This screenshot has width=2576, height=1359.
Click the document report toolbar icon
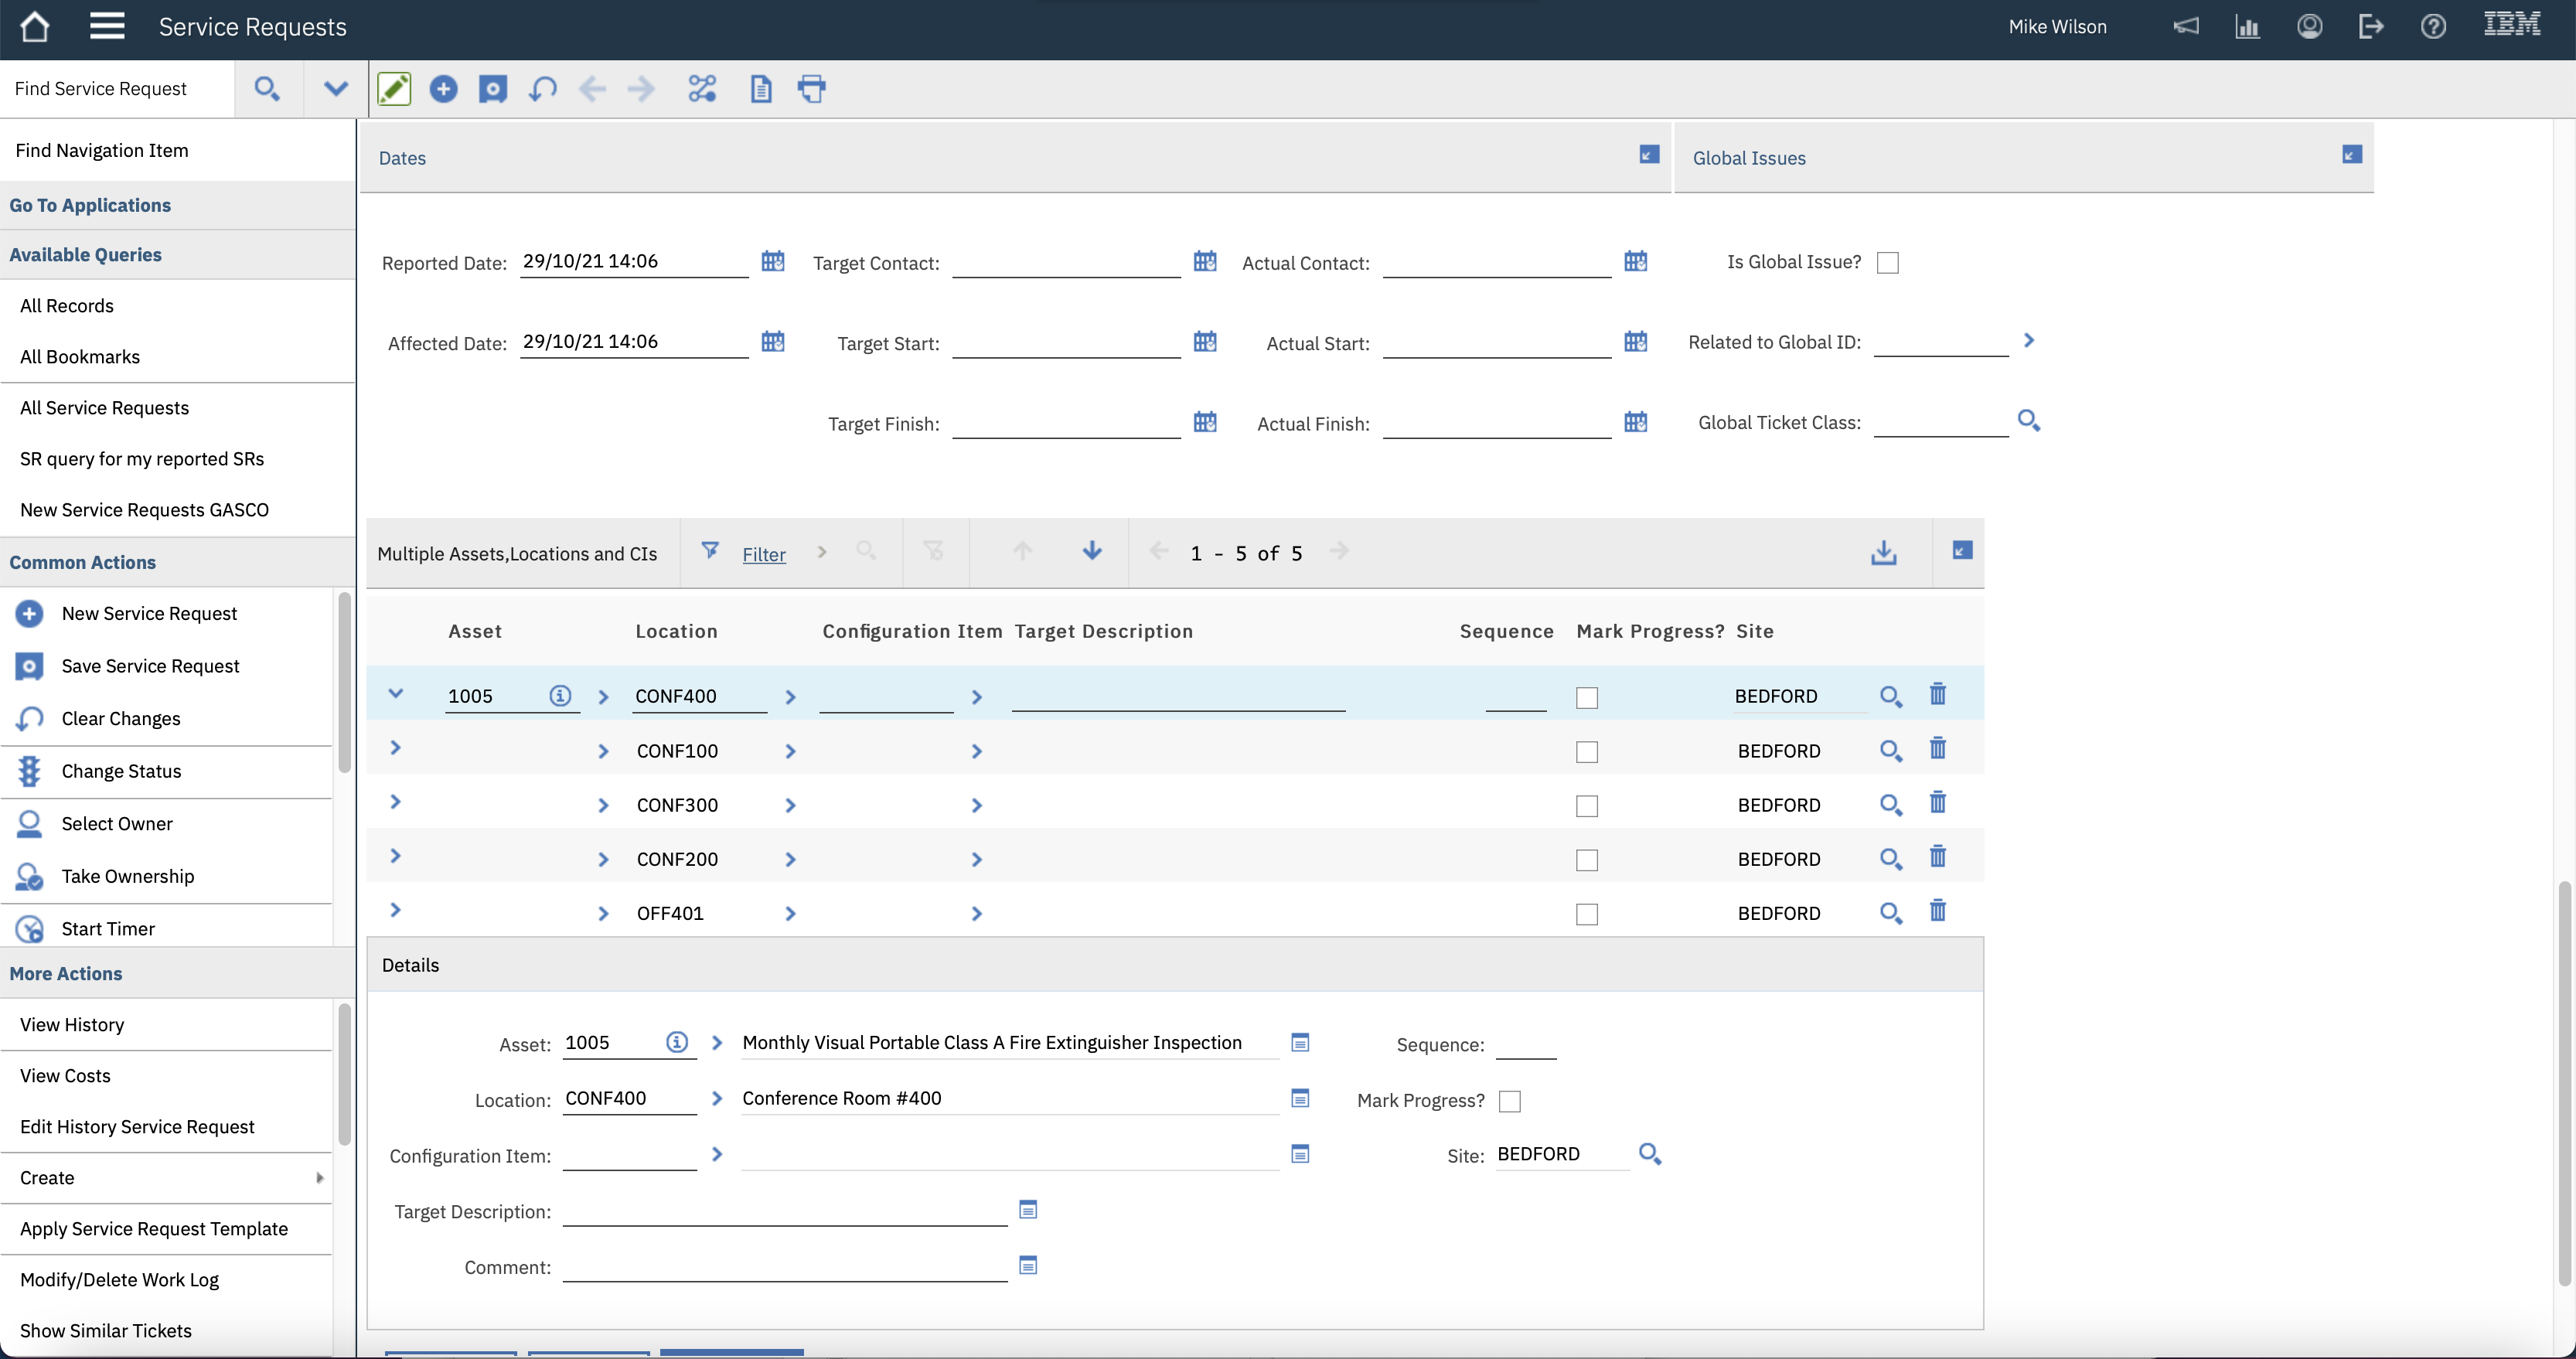pyautogui.click(x=761, y=89)
